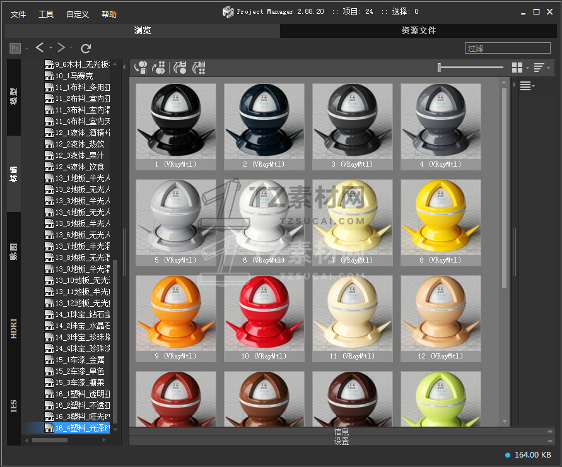Image resolution: width=562 pixels, height=467 pixels.
Task: Expand the 设置 panel
Action: [341, 441]
